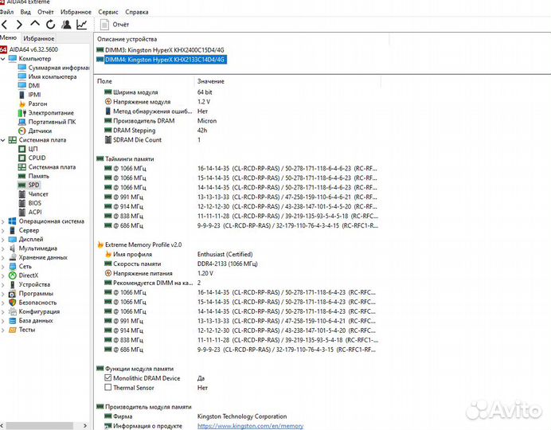Select DIMM4 Kingston HyperX KHX2133C14D4/4G

coord(165,60)
